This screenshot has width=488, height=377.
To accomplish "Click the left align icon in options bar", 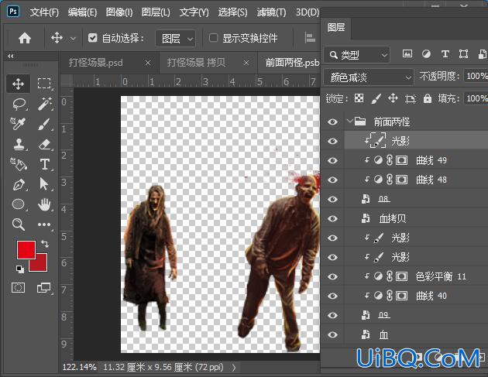I will (x=310, y=38).
